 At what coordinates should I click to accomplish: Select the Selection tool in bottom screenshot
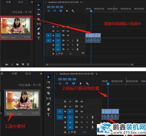pos(48,77)
